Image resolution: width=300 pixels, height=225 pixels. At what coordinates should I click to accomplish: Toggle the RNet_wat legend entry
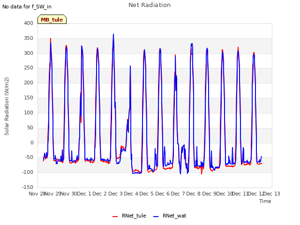point(170,216)
